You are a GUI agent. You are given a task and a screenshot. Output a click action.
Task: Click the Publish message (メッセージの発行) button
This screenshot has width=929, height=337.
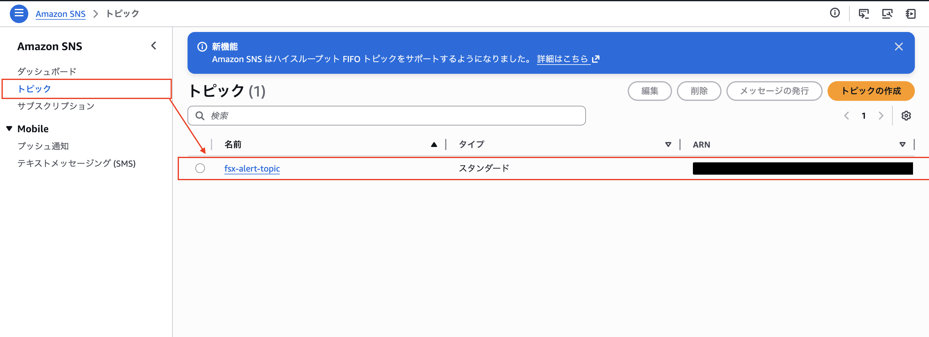coord(774,91)
